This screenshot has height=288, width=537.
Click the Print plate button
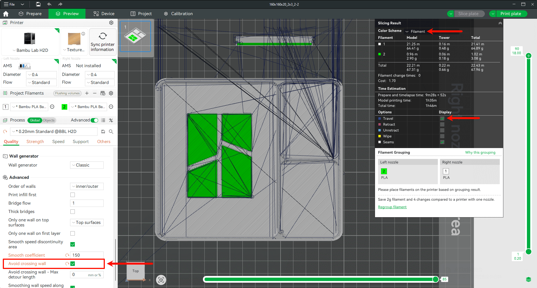tap(510, 14)
